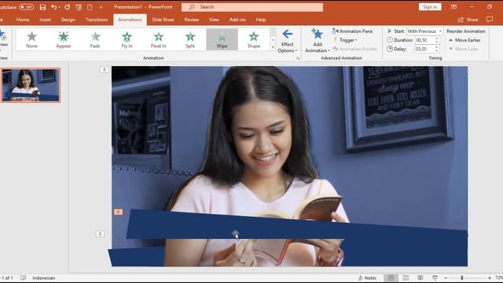The image size is (503, 283).
Task: Click in the Search box
Action: click(x=252, y=7)
